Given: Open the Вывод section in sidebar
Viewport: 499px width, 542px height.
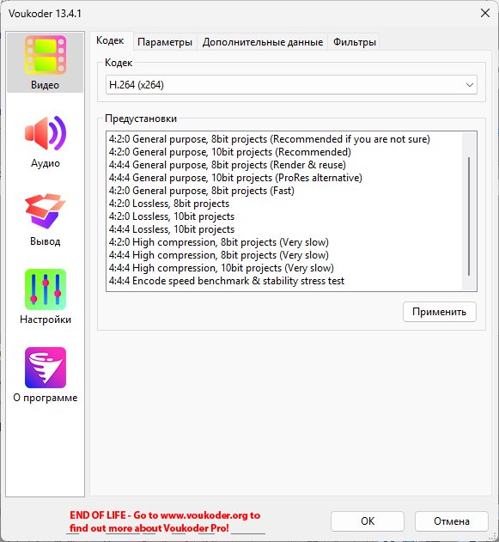Looking at the screenshot, I should point(46,220).
